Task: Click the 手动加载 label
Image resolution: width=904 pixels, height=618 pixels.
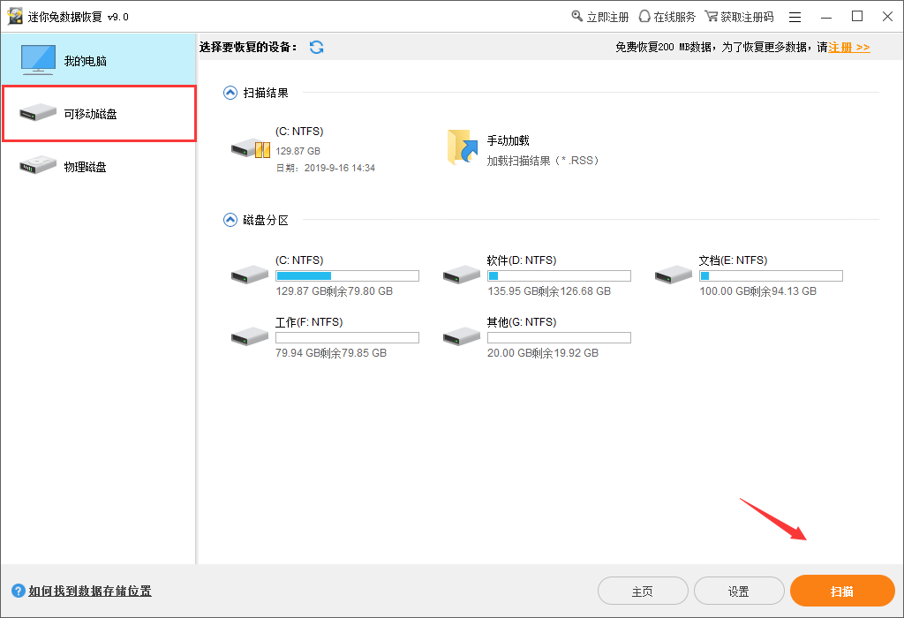Action: point(508,140)
